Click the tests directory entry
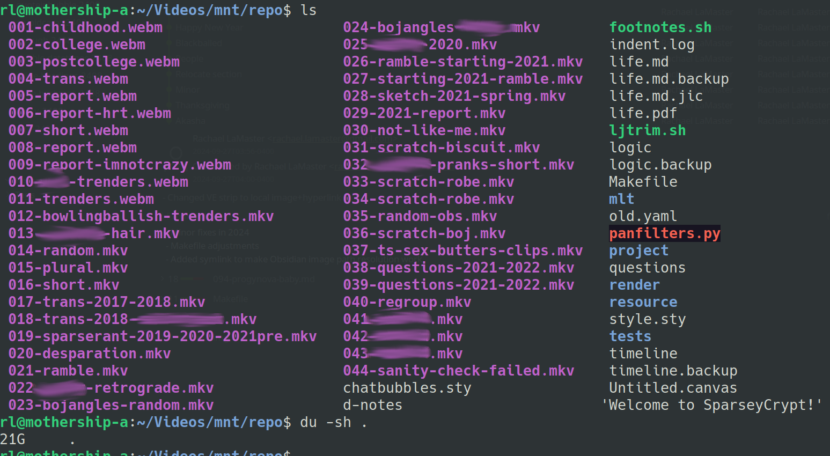This screenshot has width=830, height=456. point(630,336)
